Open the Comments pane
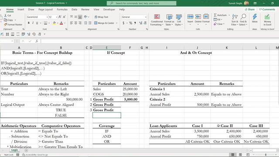The width and height of the screenshot is (279, 157). (267, 10)
